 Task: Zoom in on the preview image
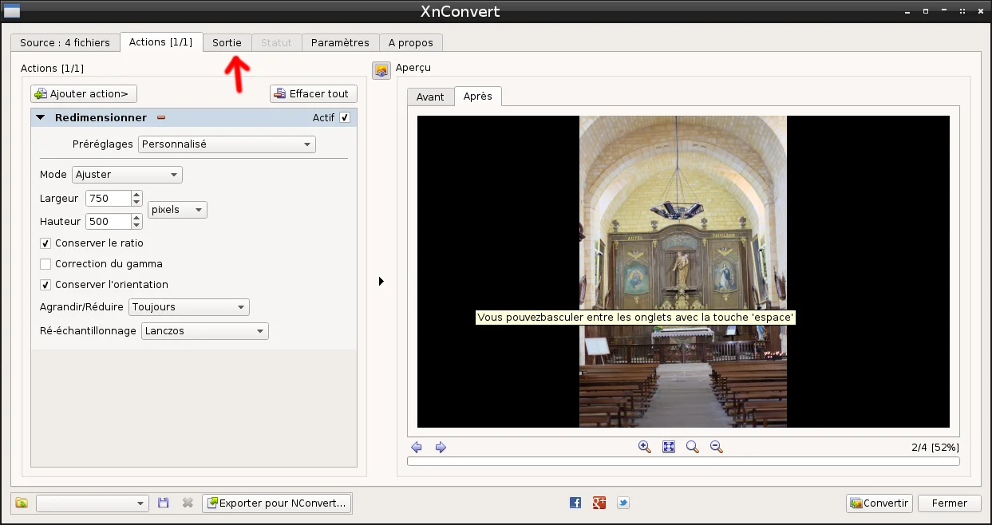click(644, 447)
